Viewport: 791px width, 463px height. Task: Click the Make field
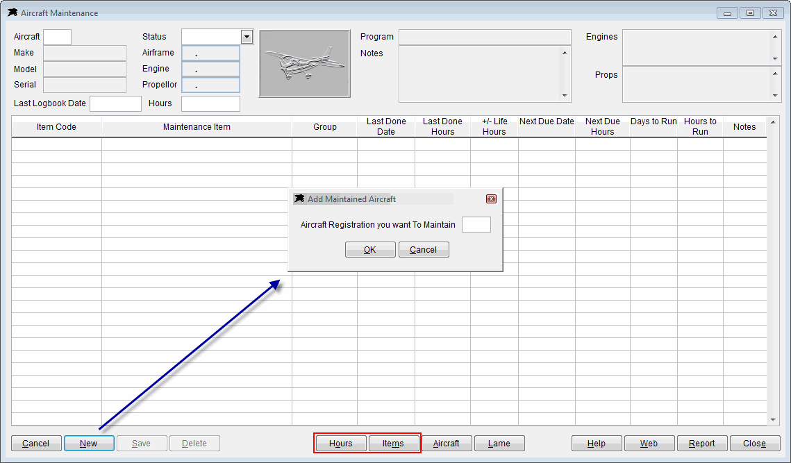point(85,53)
